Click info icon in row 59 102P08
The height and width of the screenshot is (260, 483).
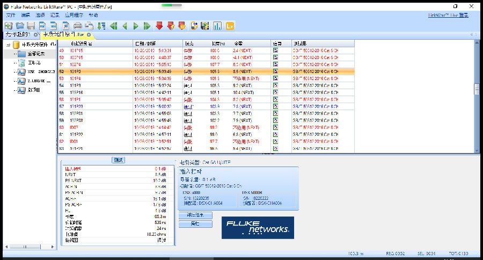coord(275,120)
